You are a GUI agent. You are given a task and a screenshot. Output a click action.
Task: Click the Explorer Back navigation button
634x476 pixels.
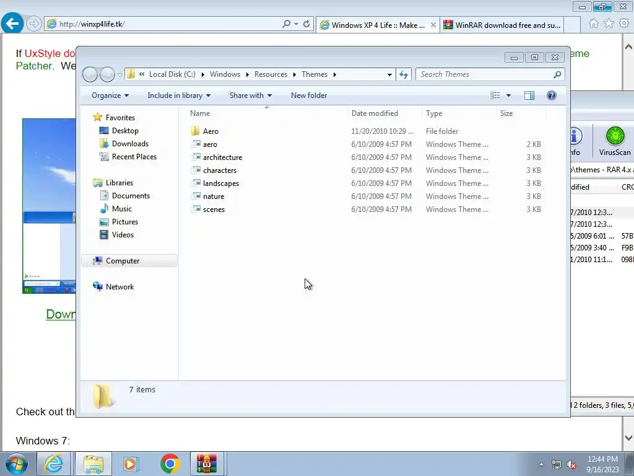tap(90, 74)
